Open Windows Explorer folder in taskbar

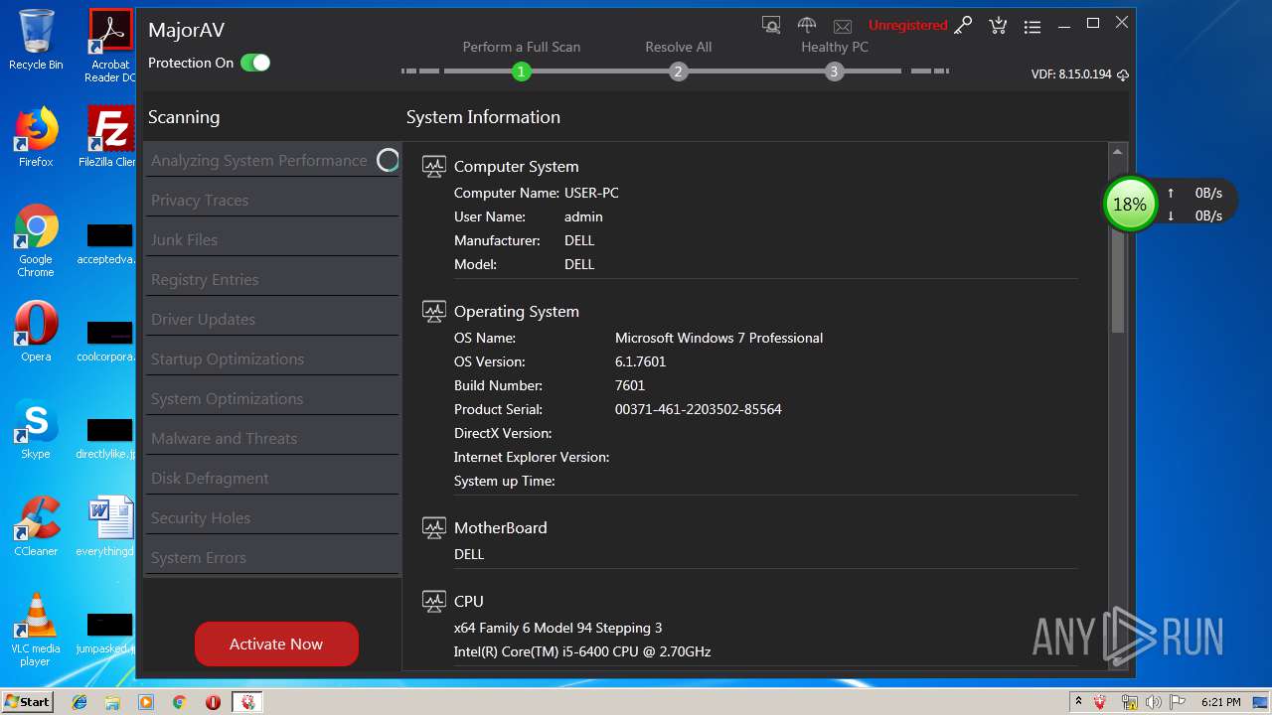[112, 702]
